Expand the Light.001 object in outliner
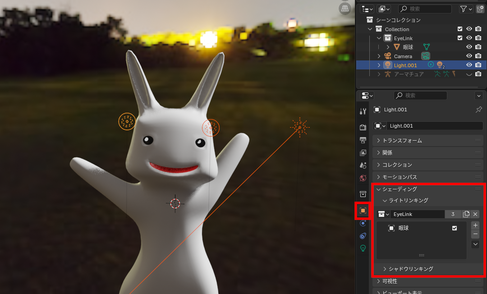The image size is (487, 294). (379, 65)
